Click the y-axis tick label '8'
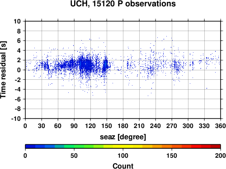The width and height of the screenshot is (226, 169). [19, 31]
